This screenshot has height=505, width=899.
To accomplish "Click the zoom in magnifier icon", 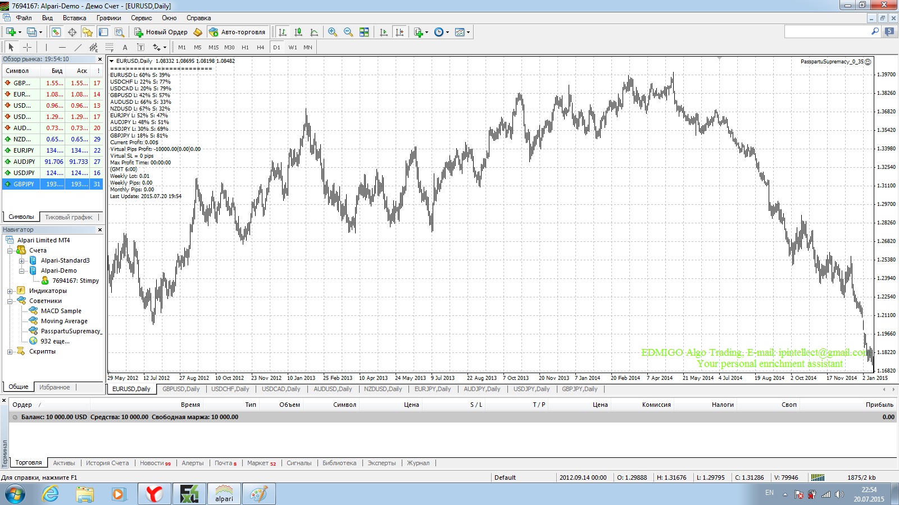I will [x=333, y=32].
